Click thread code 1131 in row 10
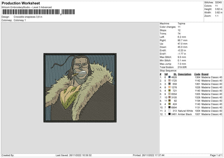 pyautogui.click(x=197, y=108)
